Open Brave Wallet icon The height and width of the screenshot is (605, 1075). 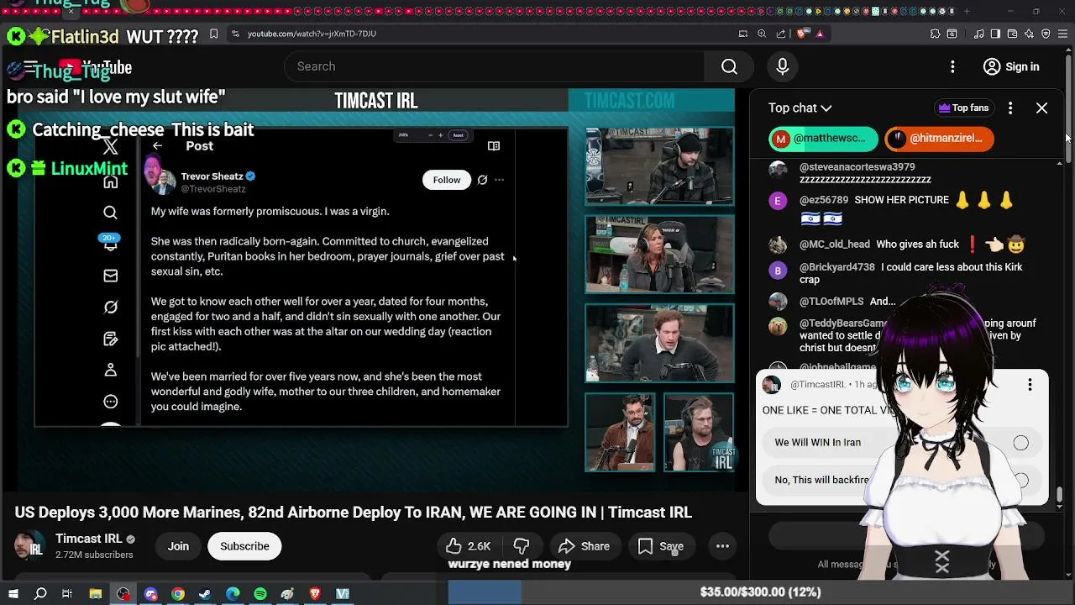tap(1012, 34)
